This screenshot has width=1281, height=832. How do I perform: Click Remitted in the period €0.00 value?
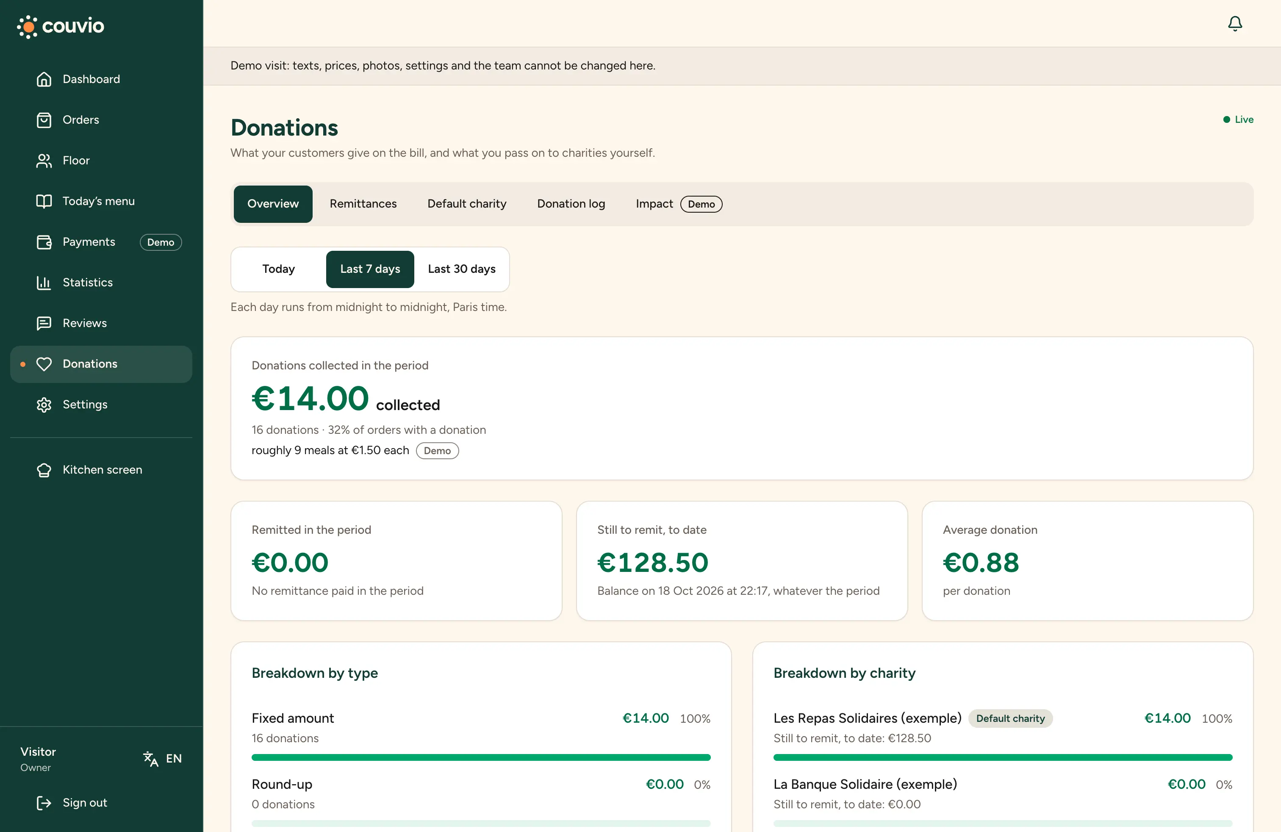[x=290, y=563]
